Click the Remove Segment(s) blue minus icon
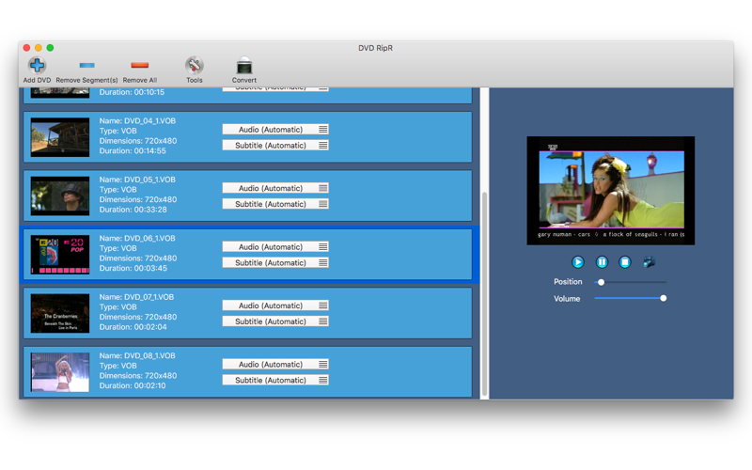The image size is (752, 470). click(86, 65)
